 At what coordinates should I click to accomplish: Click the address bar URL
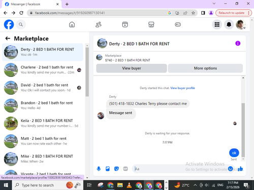pyautogui.click(x=70, y=13)
